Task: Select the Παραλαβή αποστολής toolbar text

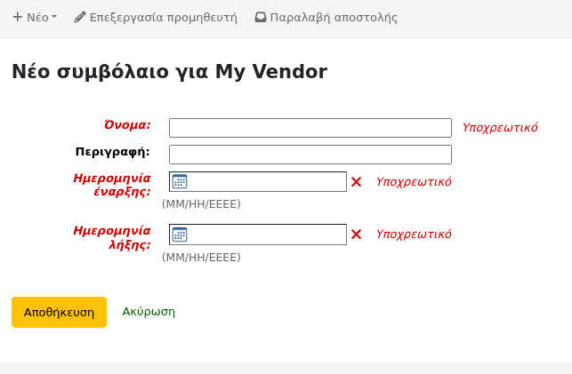Action: [x=334, y=17]
